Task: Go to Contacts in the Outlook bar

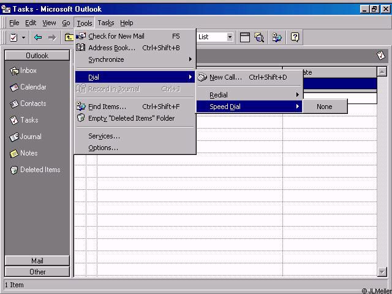Action: [x=32, y=104]
